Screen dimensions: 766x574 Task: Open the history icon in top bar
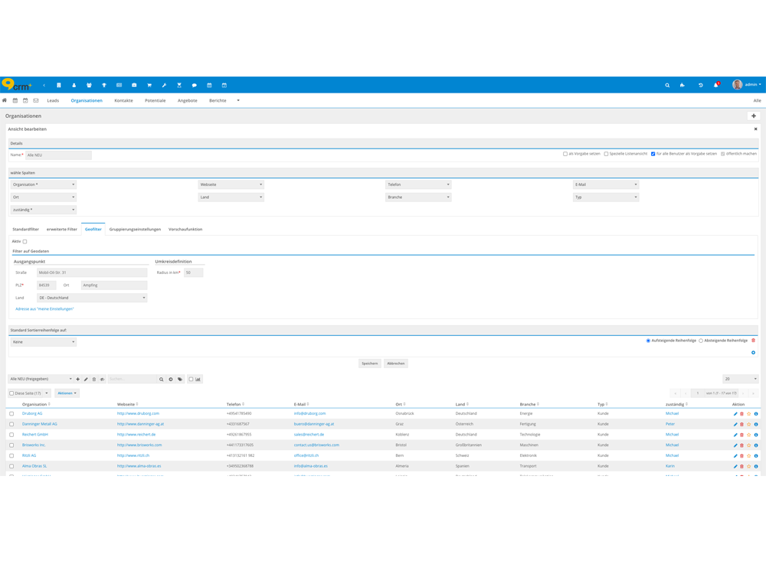pos(700,85)
